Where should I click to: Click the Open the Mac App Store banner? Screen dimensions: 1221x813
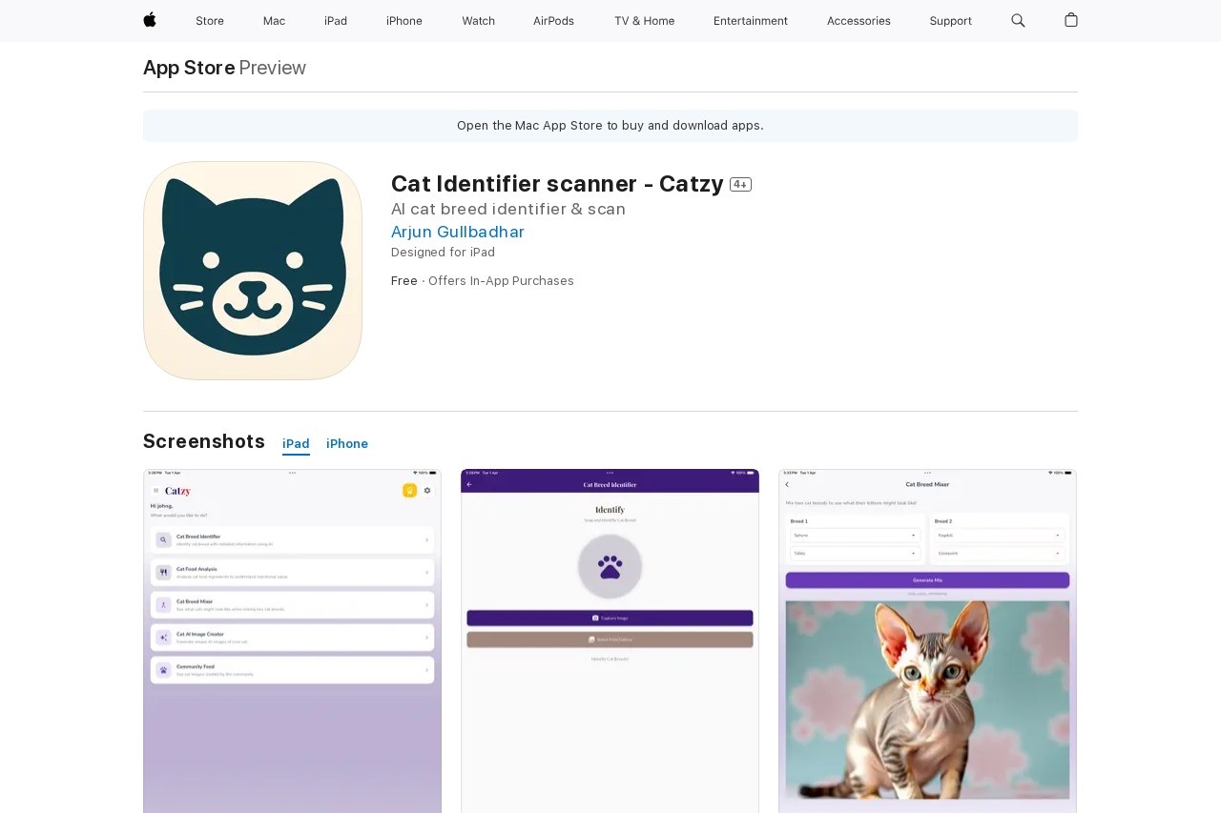[x=610, y=126]
